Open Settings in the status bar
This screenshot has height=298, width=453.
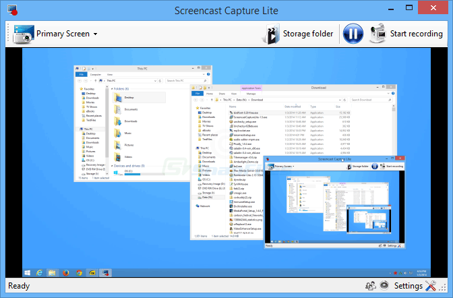[x=415, y=286]
